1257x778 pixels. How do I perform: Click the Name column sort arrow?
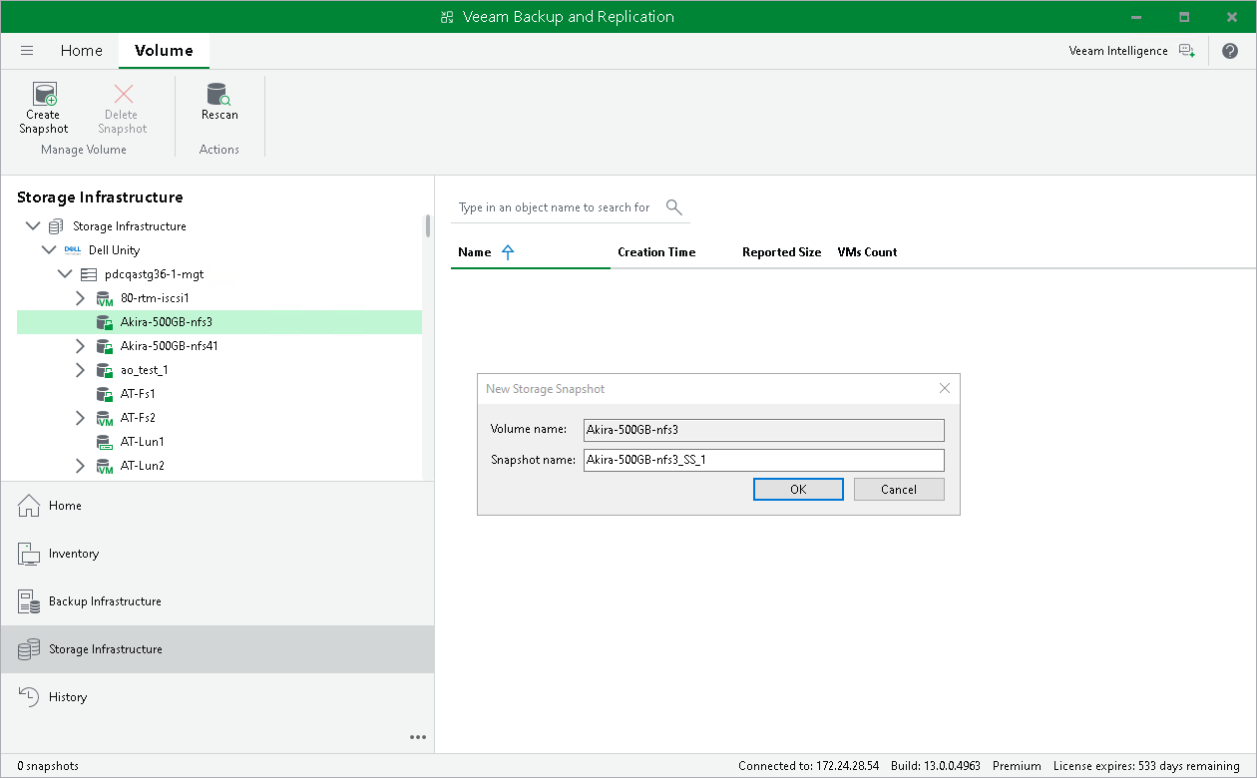coord(508,252)
